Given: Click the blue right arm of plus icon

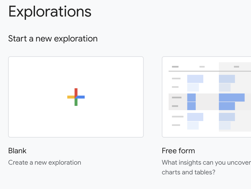Looking at the screenshot, I should click(81, 97).
